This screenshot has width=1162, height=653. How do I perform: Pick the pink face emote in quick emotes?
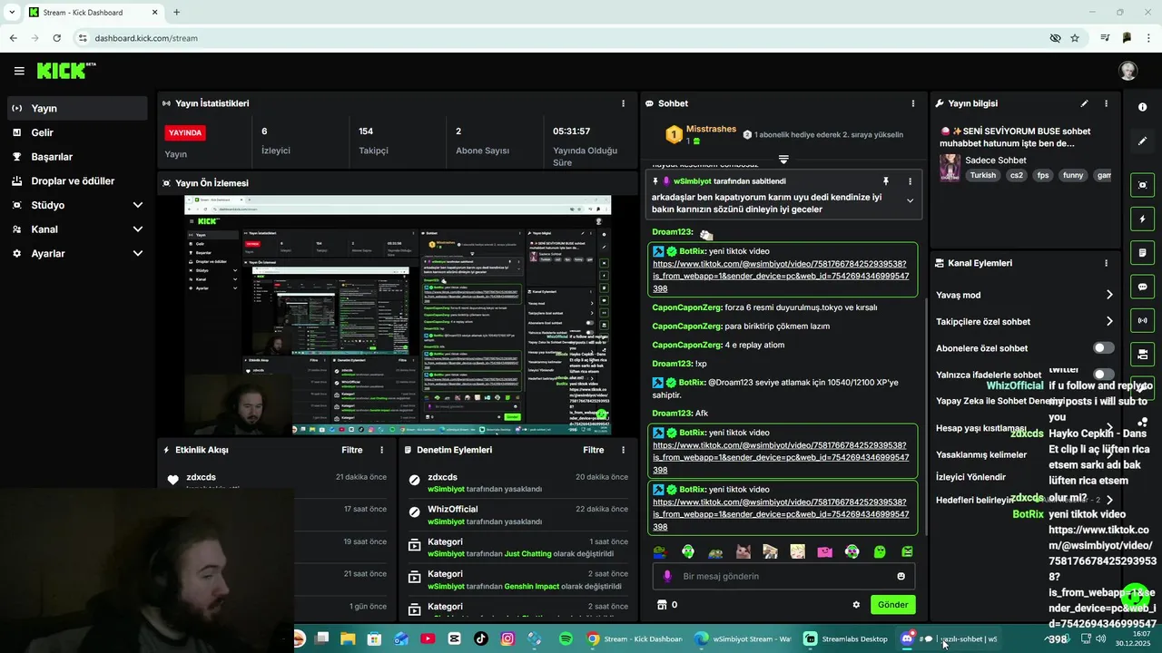824,551
